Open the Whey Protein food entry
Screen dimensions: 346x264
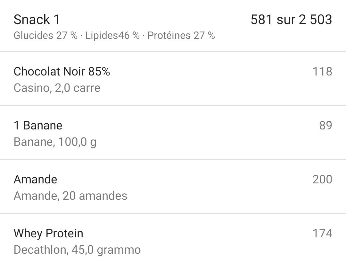(48, 233)
